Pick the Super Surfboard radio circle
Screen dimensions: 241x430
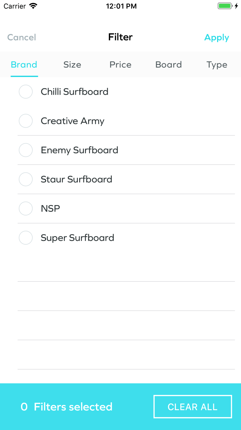(26, 238)
